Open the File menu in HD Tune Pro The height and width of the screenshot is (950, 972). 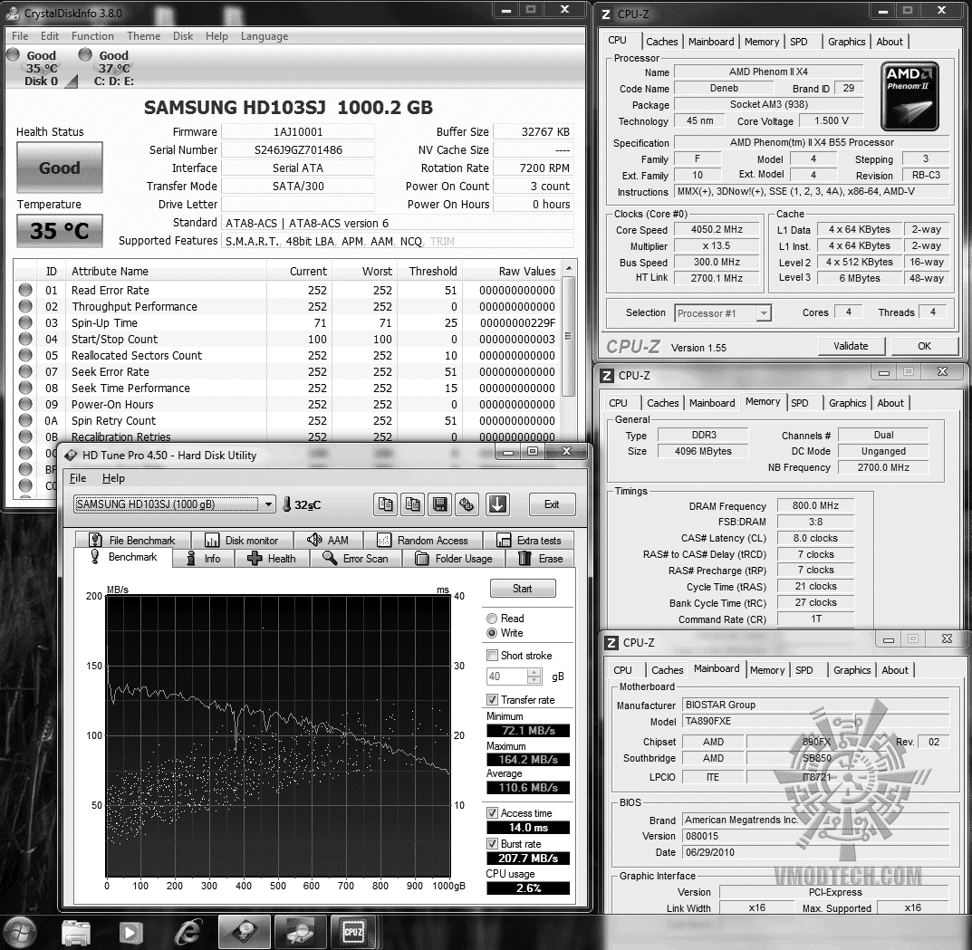(78, 478)
